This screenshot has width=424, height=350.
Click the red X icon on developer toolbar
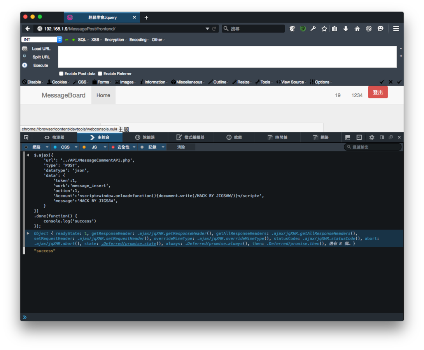391,82
